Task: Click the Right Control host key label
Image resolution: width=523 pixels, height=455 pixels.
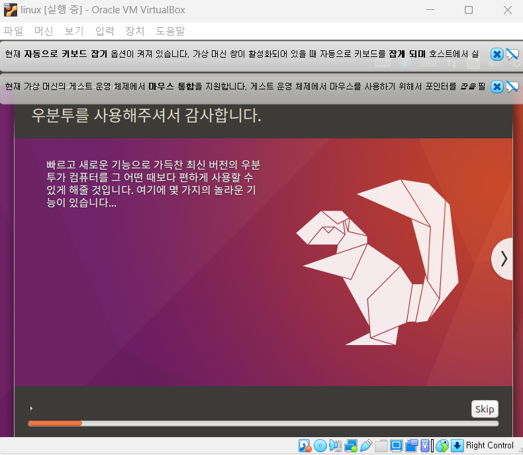Action: coord(490,446)
